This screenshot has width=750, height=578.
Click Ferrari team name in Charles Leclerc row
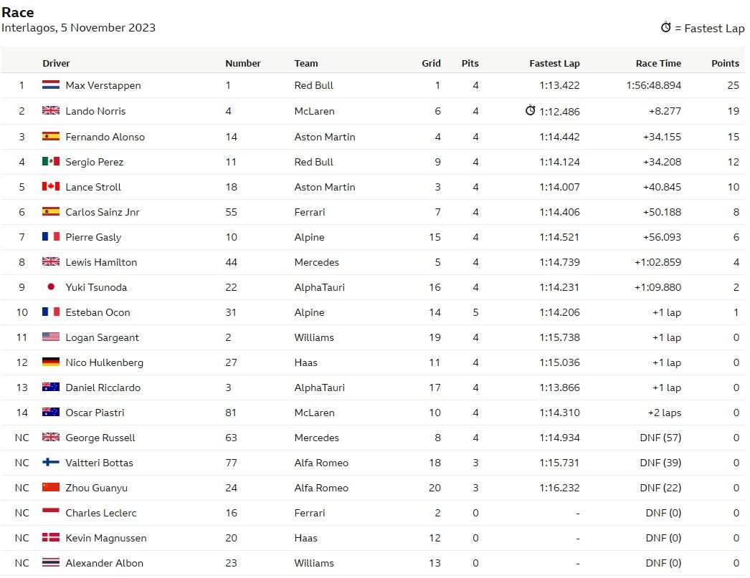click(310, 513)
